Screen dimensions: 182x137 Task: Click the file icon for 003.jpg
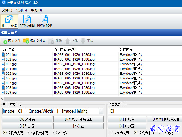coord(3,64)
